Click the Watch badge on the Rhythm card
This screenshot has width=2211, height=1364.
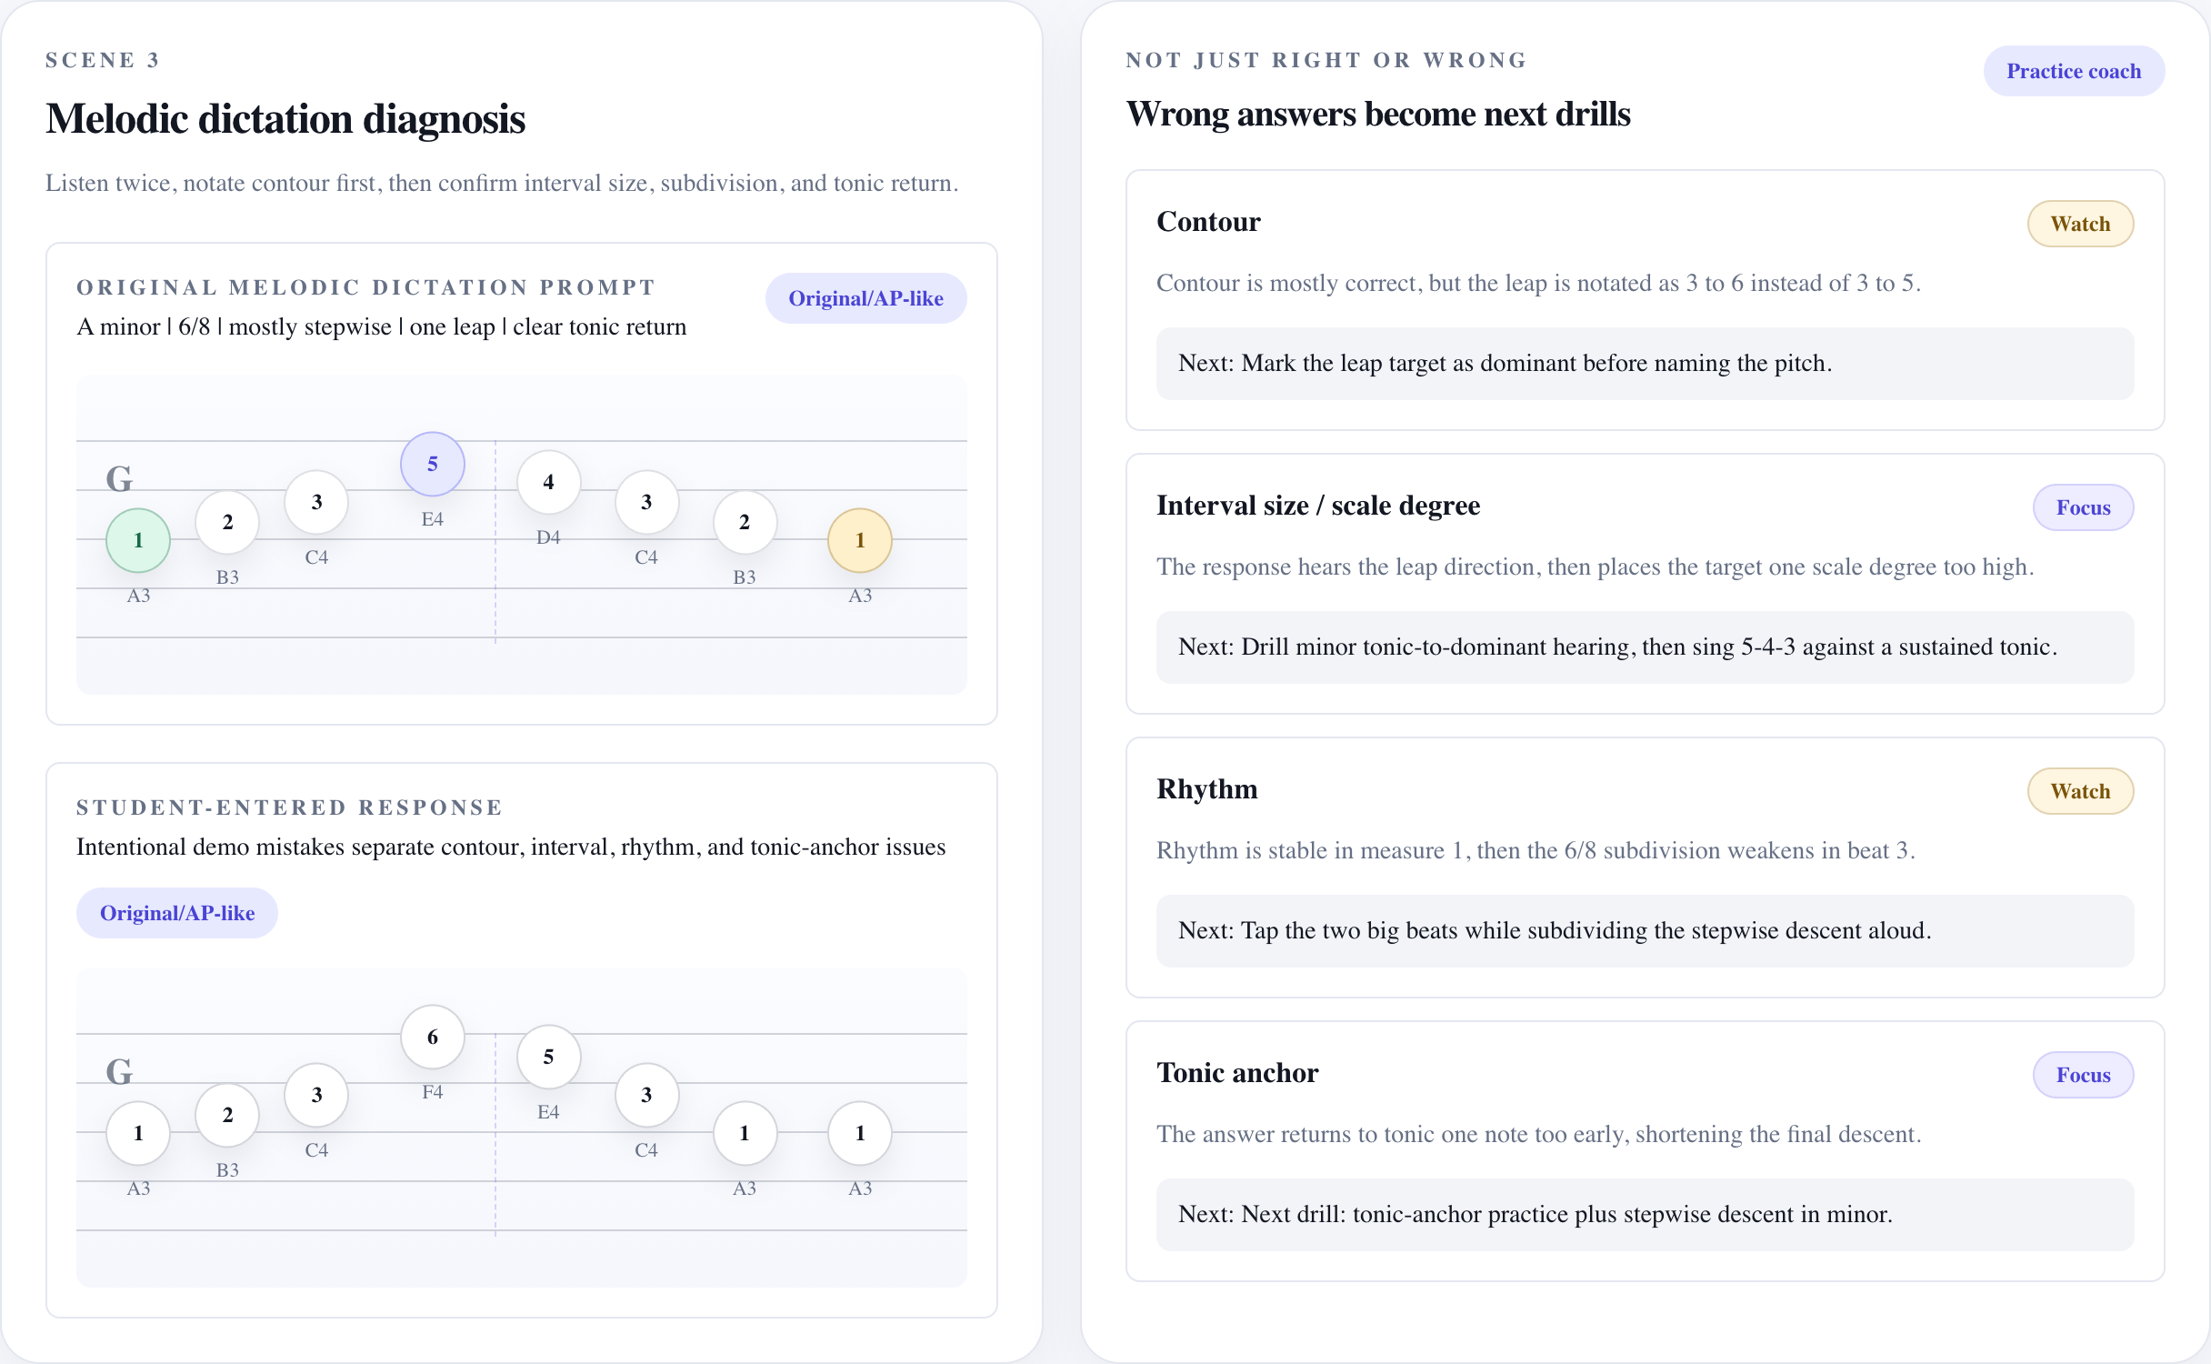[x=2080, y=791]
